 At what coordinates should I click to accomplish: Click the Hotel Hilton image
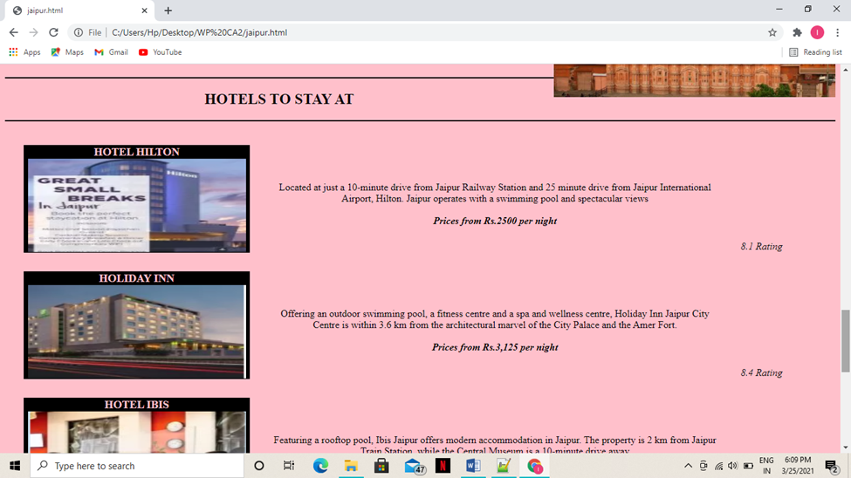pos(137,205)
